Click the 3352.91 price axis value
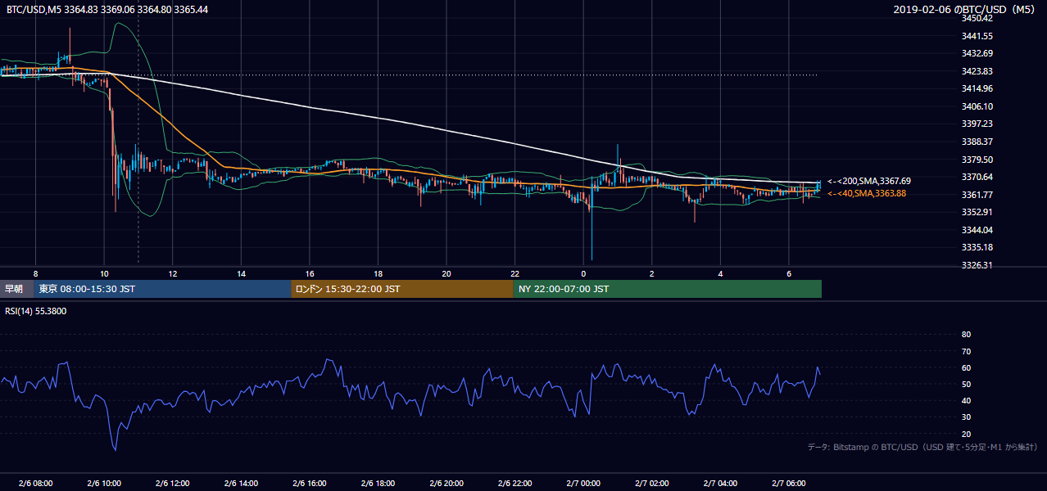The image size is (1047, 491). (977, 212)
